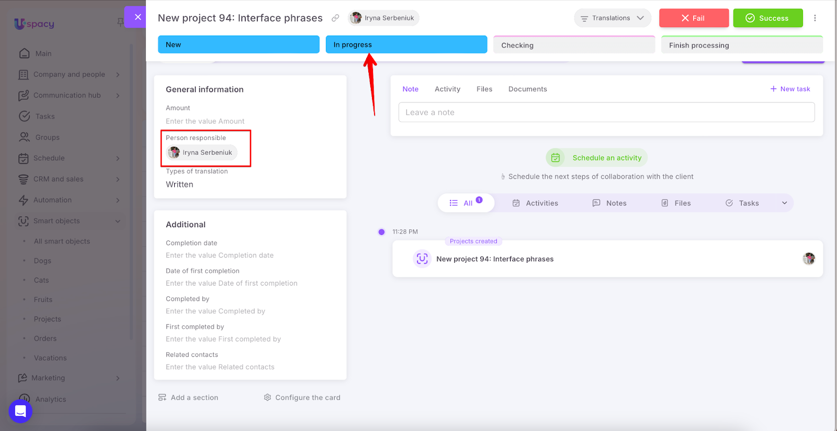Close the project card with X button
837x431 pixels.
(x=138, y=17)
